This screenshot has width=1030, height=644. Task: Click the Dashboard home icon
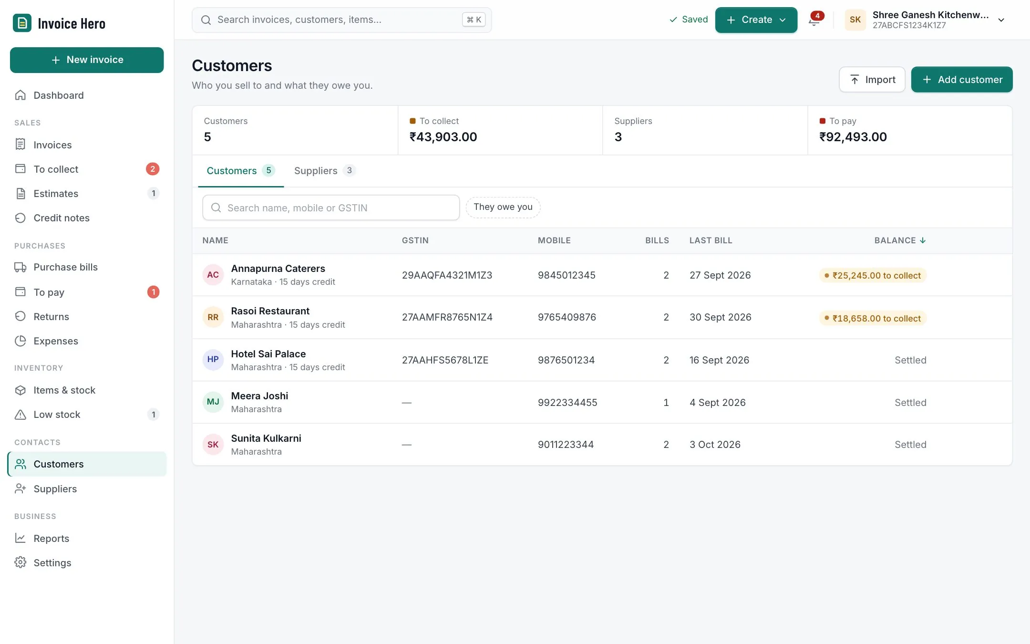pos(21,95)
